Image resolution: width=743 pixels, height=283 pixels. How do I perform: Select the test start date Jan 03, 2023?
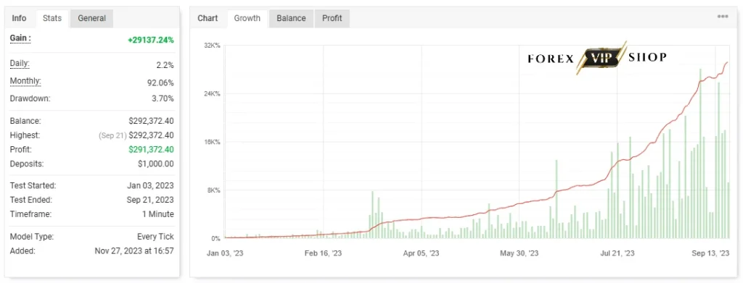click(x=150, y=186)
